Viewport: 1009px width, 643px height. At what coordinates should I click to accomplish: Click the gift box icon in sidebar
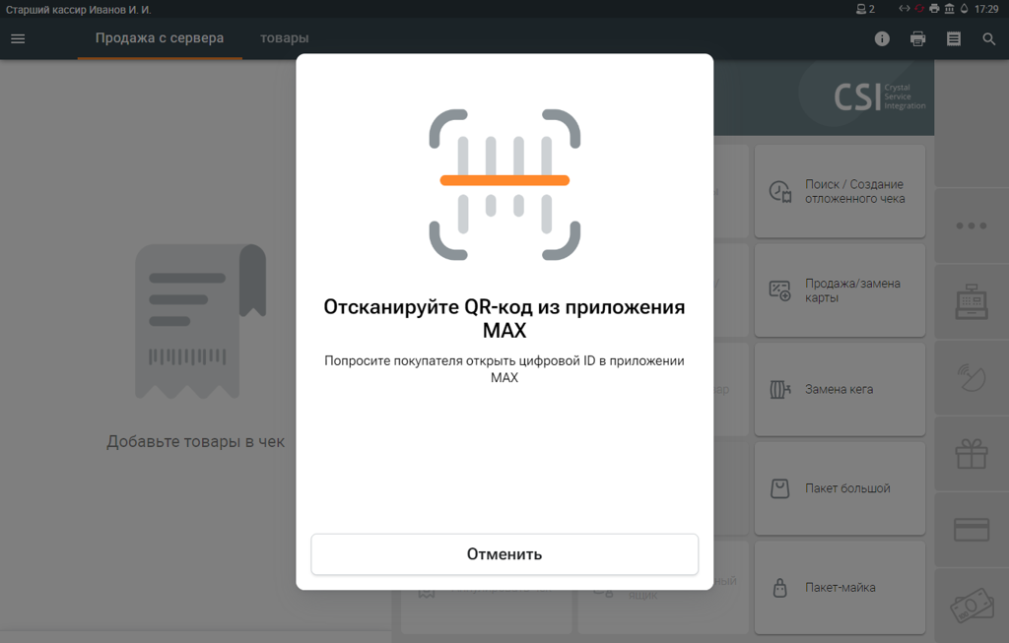pos(971,453)
